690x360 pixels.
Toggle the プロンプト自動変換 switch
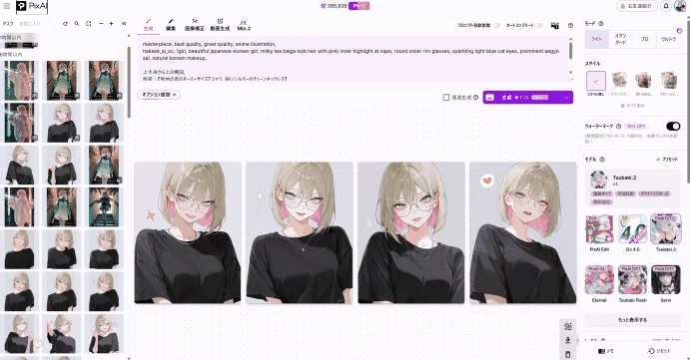click(496, 26)
